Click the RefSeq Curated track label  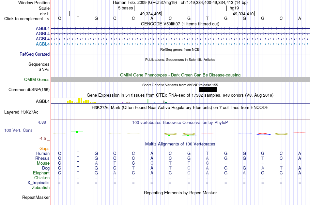(x=35, y=54)
